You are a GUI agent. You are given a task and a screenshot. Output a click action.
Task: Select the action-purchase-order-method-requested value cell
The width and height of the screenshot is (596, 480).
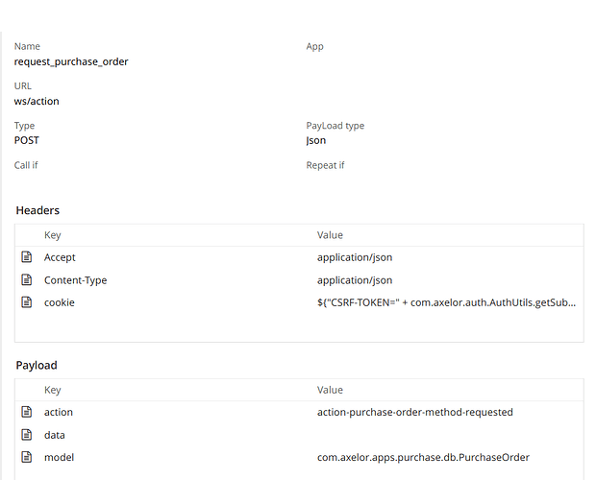click(x=414, y=412)
